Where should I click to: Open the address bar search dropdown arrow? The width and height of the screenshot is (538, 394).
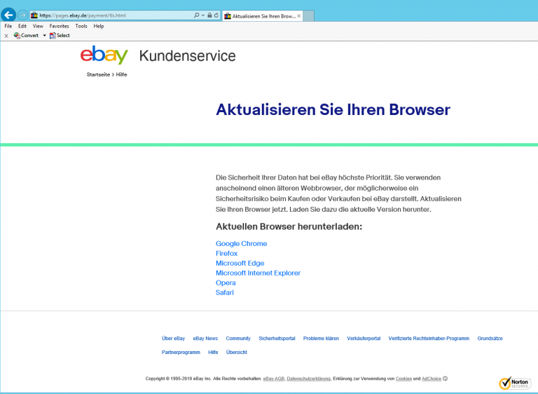(x=202, y=15)
